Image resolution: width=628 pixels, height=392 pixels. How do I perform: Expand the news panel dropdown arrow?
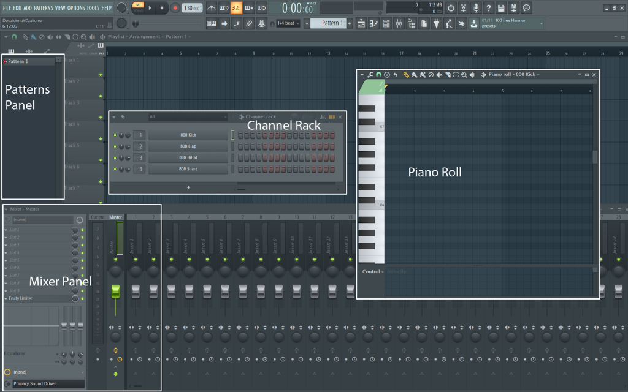point(542,24)
